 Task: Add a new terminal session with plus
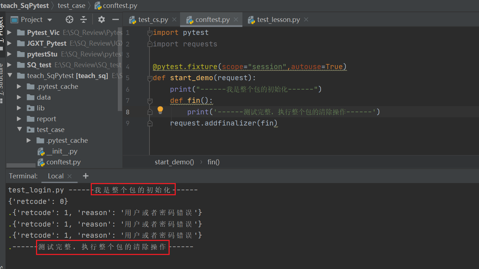[86, 176]
